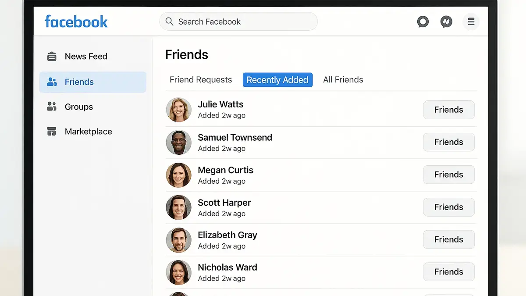Click the Groups sidebar icon
Viewport: 526px width, 296px height.
pyautogui.click(x=52, y=107)
